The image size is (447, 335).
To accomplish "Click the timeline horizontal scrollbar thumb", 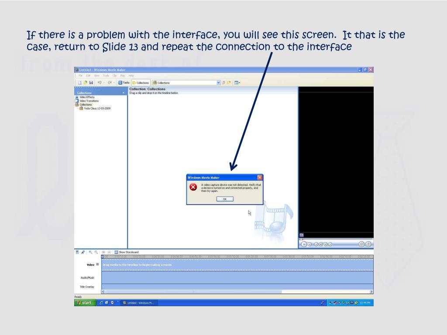I will point(193,292).
